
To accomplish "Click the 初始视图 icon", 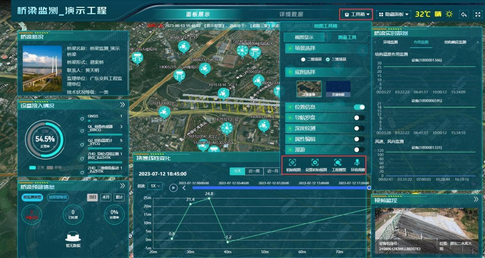I will point(293,162).
